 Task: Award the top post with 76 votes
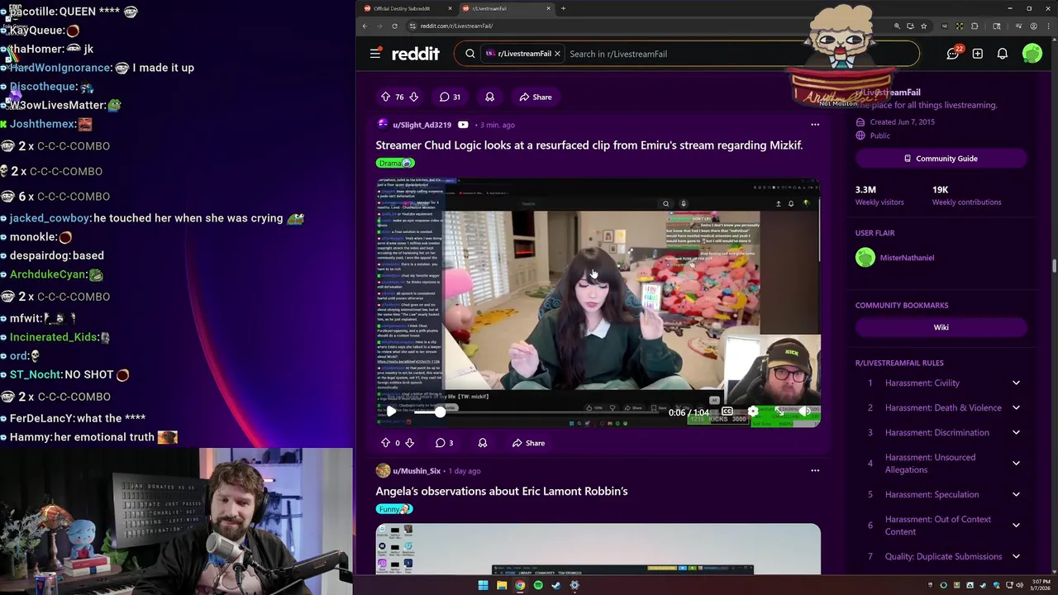(x=489, y=97)
